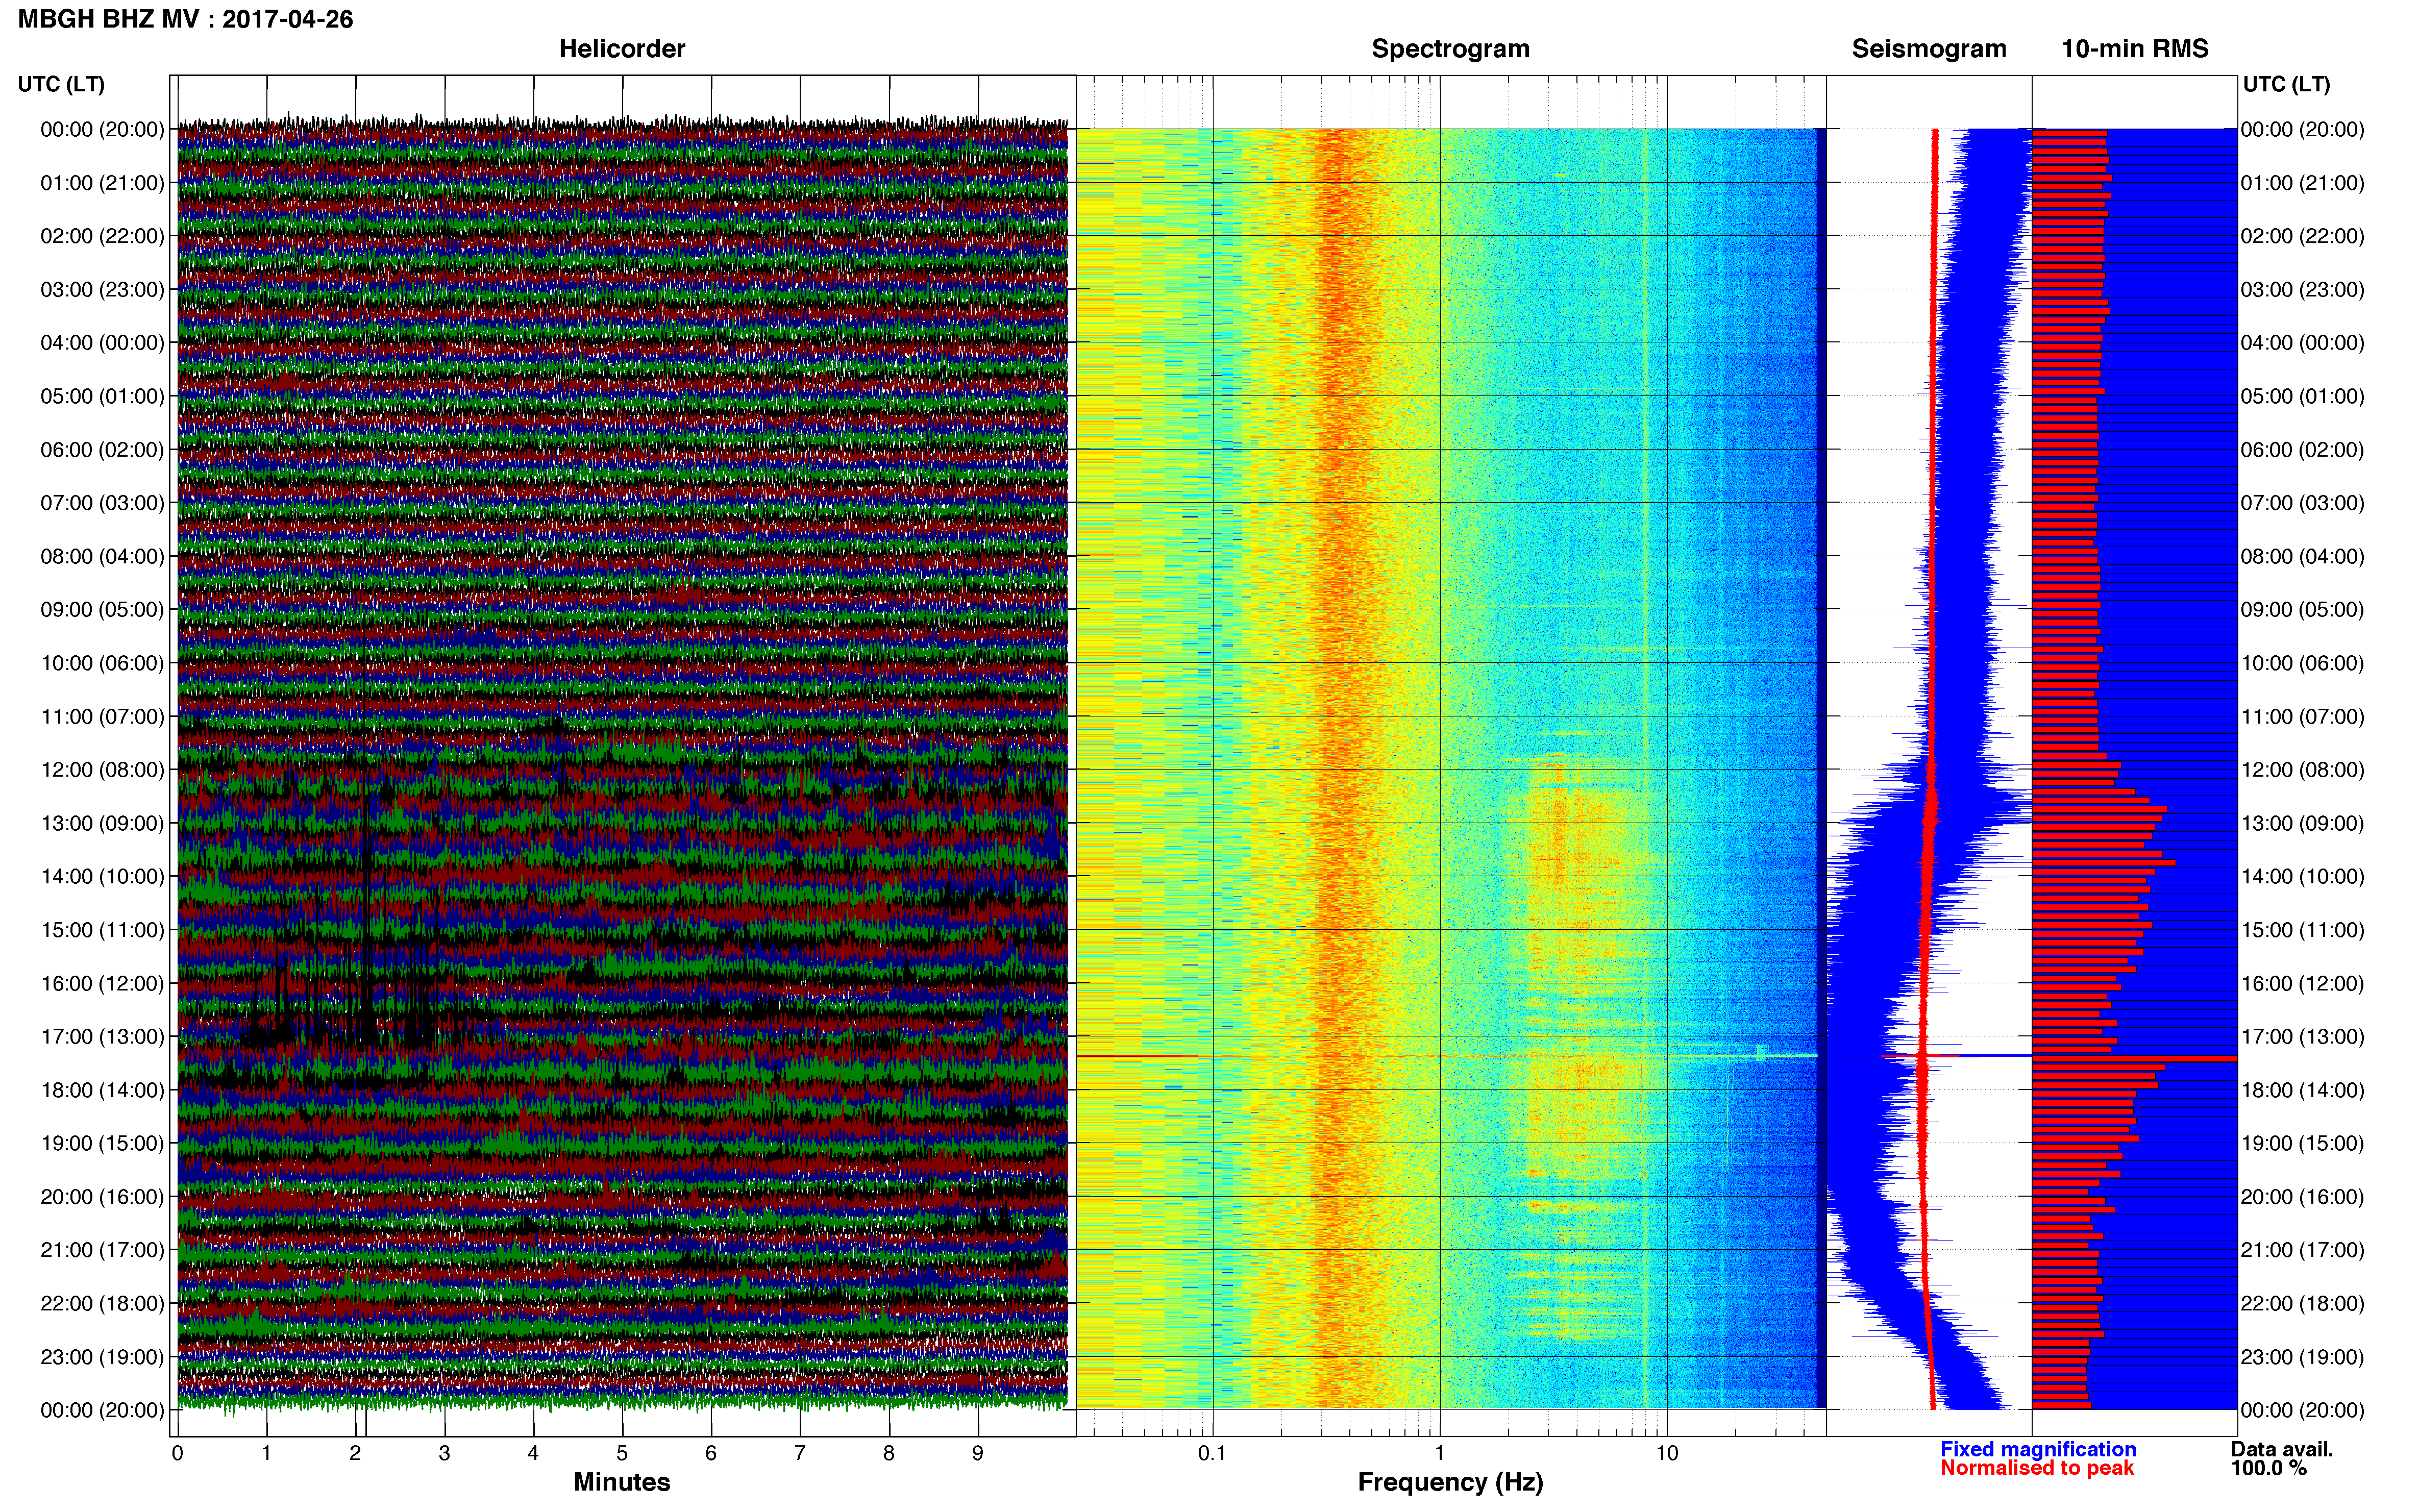Click the left '06:00 (02:00)' time label
The height and width of the screenshot is (1512, 2419).
102,450
